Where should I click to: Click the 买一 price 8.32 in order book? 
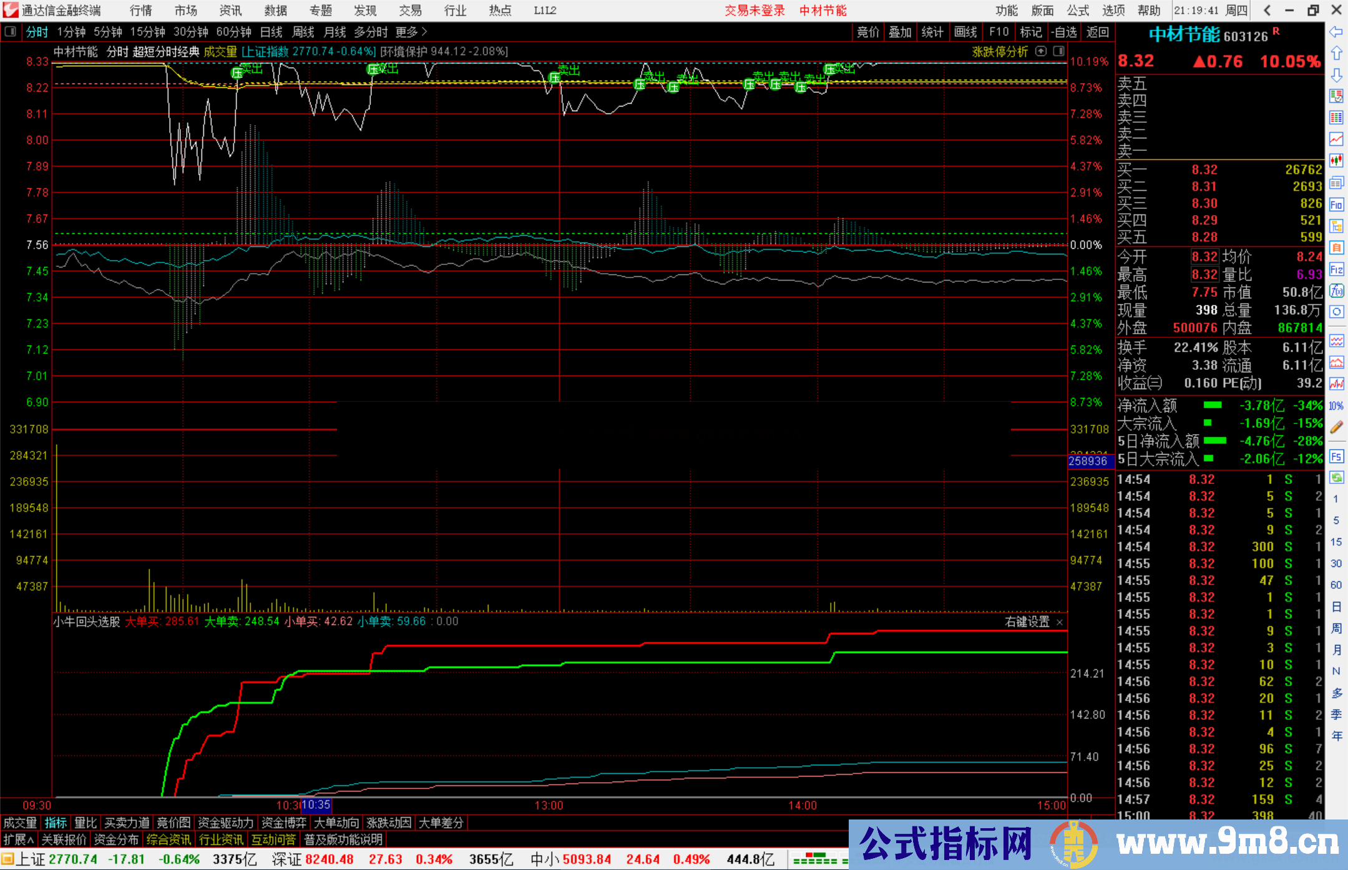click(x=1204, y=169)
